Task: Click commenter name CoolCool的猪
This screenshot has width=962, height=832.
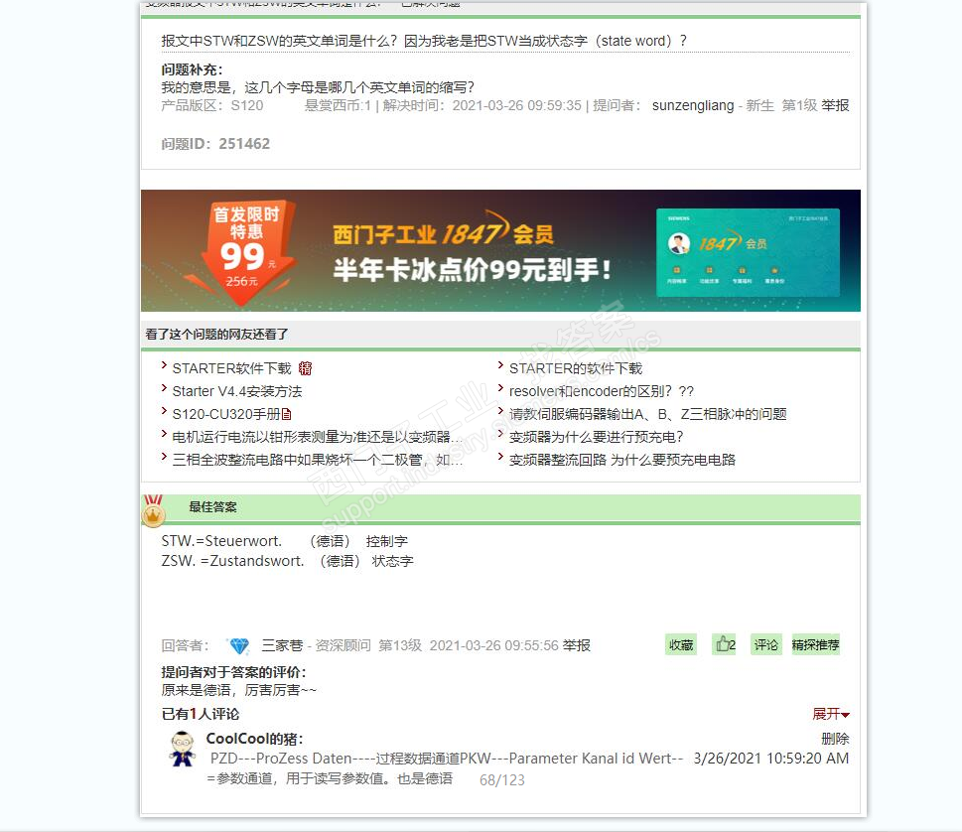Action: click(254, 739)
